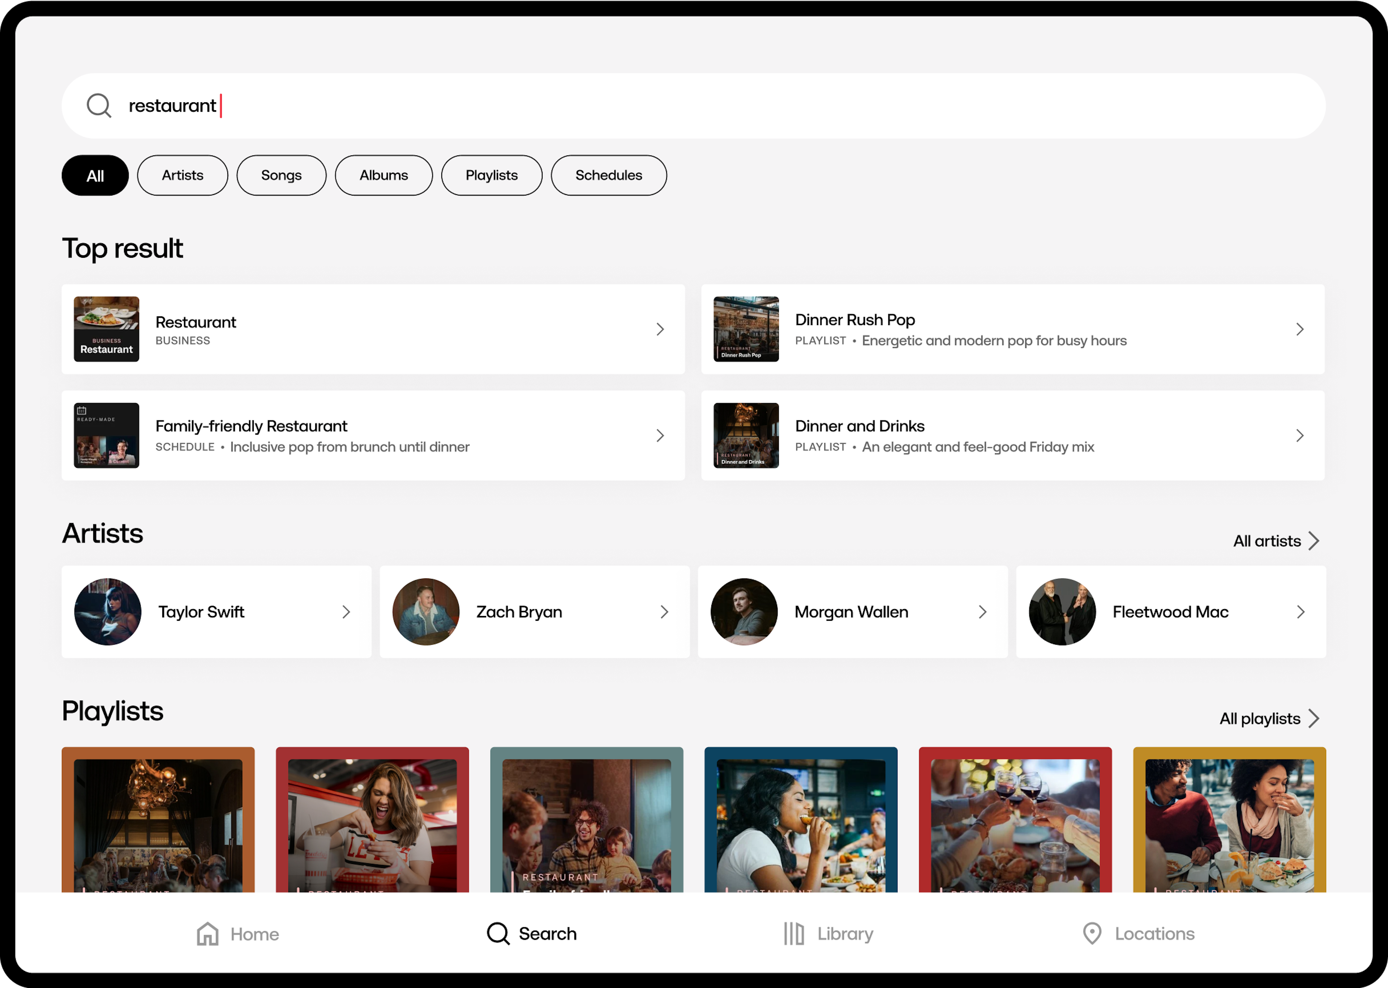Click Fleetwood Mac's round avatar
1388x988 pixels.
(1062, 612)
